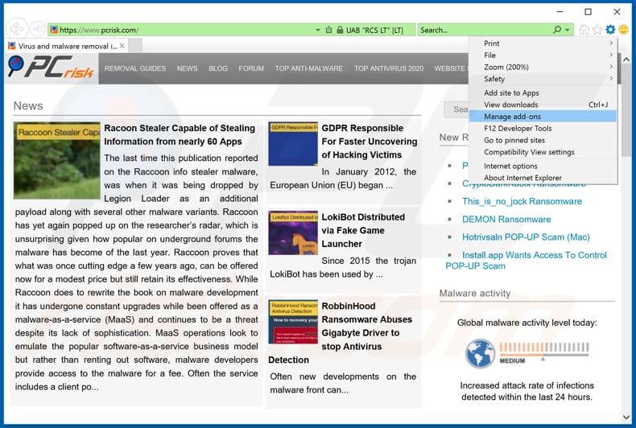Viewport: 636px width, 428px height.
Task: Click the security padlock icon in the address bar
Action: point(328,30)
